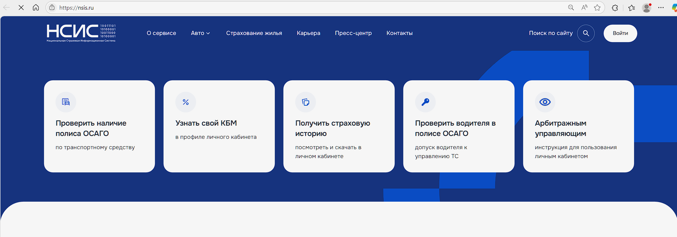
Task: Open Пресс-центр menu item
Action: [x=353, y=33]
